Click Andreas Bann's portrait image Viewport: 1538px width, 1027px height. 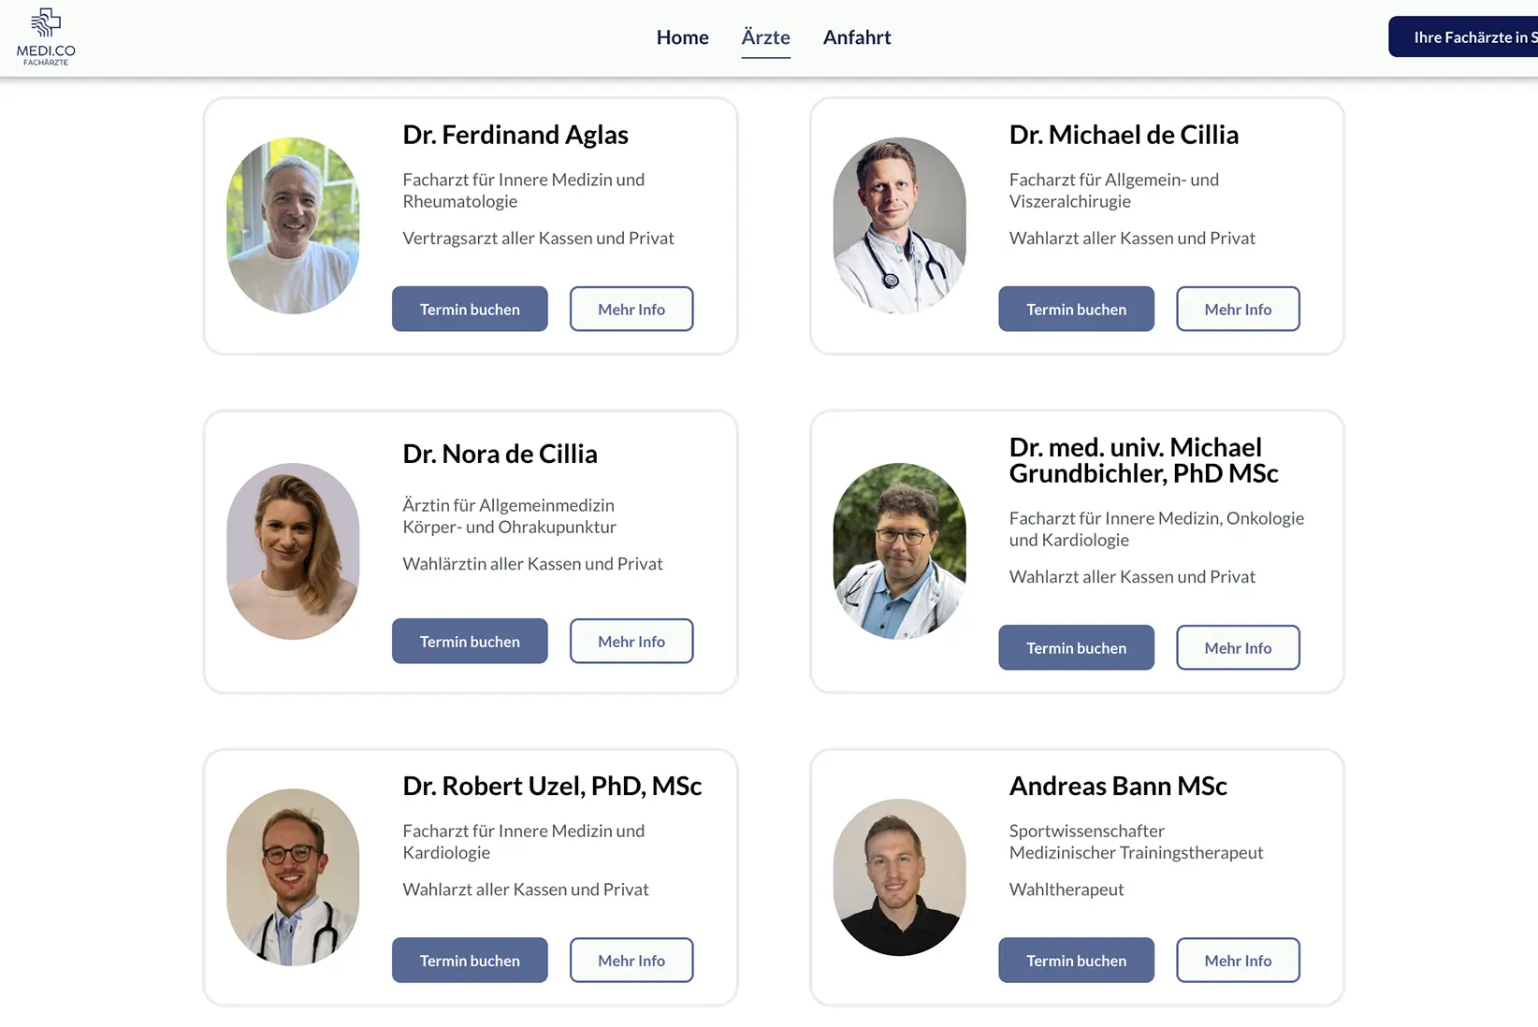pyautogui.click(x=899, y=877)
